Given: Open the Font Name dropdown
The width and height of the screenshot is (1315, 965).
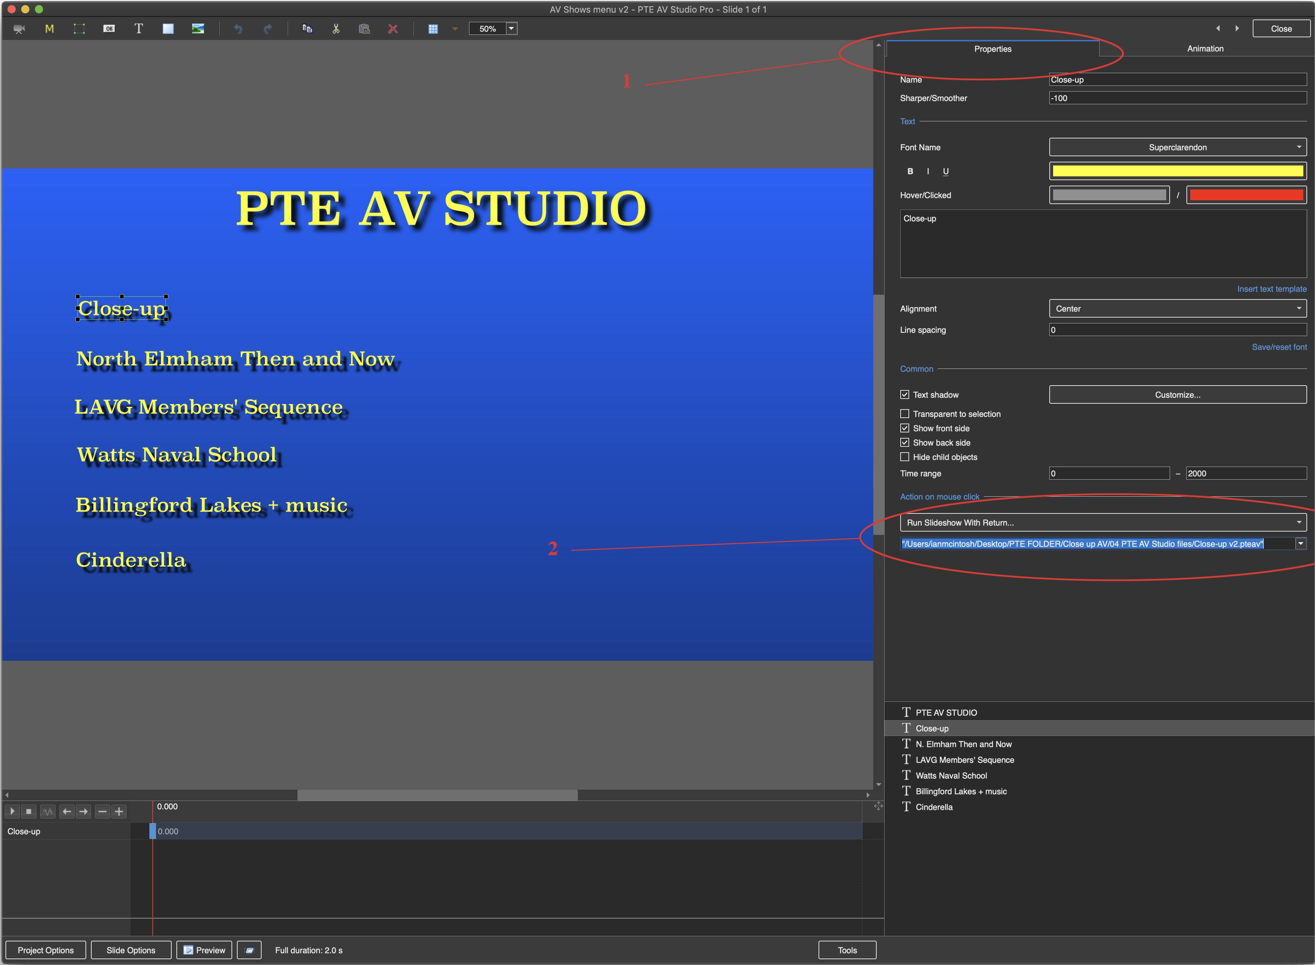Looking at the screenshot, I should click(1177, 147).
